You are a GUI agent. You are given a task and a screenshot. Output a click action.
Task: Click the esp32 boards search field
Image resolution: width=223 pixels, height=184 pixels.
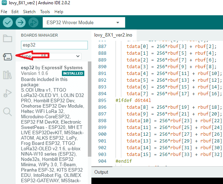tap(54, 45)
